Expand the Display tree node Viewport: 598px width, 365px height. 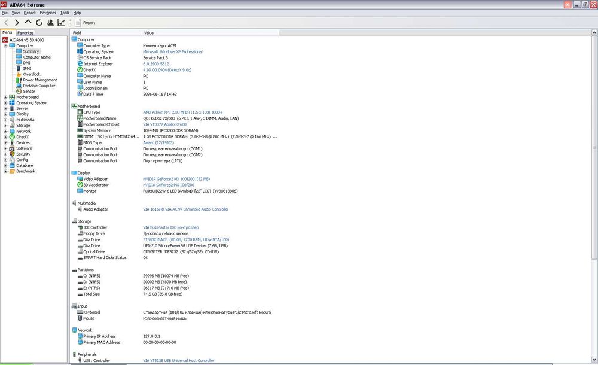tap(5, 114)
